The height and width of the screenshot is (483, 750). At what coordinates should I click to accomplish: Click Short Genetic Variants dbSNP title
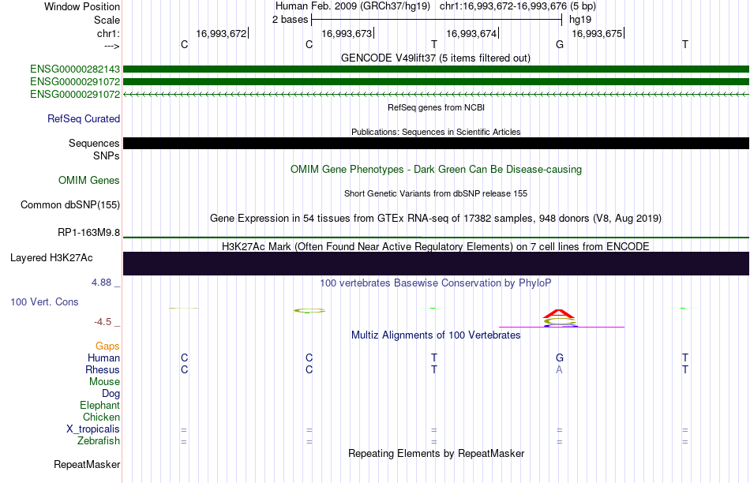436,193
